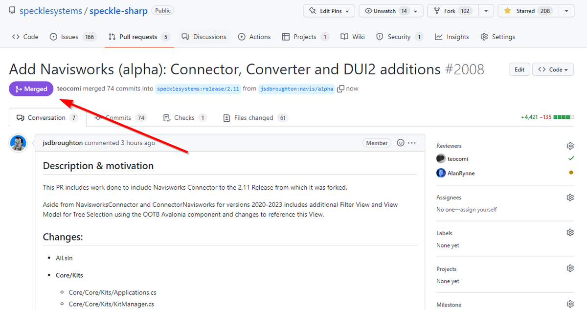Click teocomi reviewer name
The width and height of the screenshot is (587, 310).
click(458, 159)
